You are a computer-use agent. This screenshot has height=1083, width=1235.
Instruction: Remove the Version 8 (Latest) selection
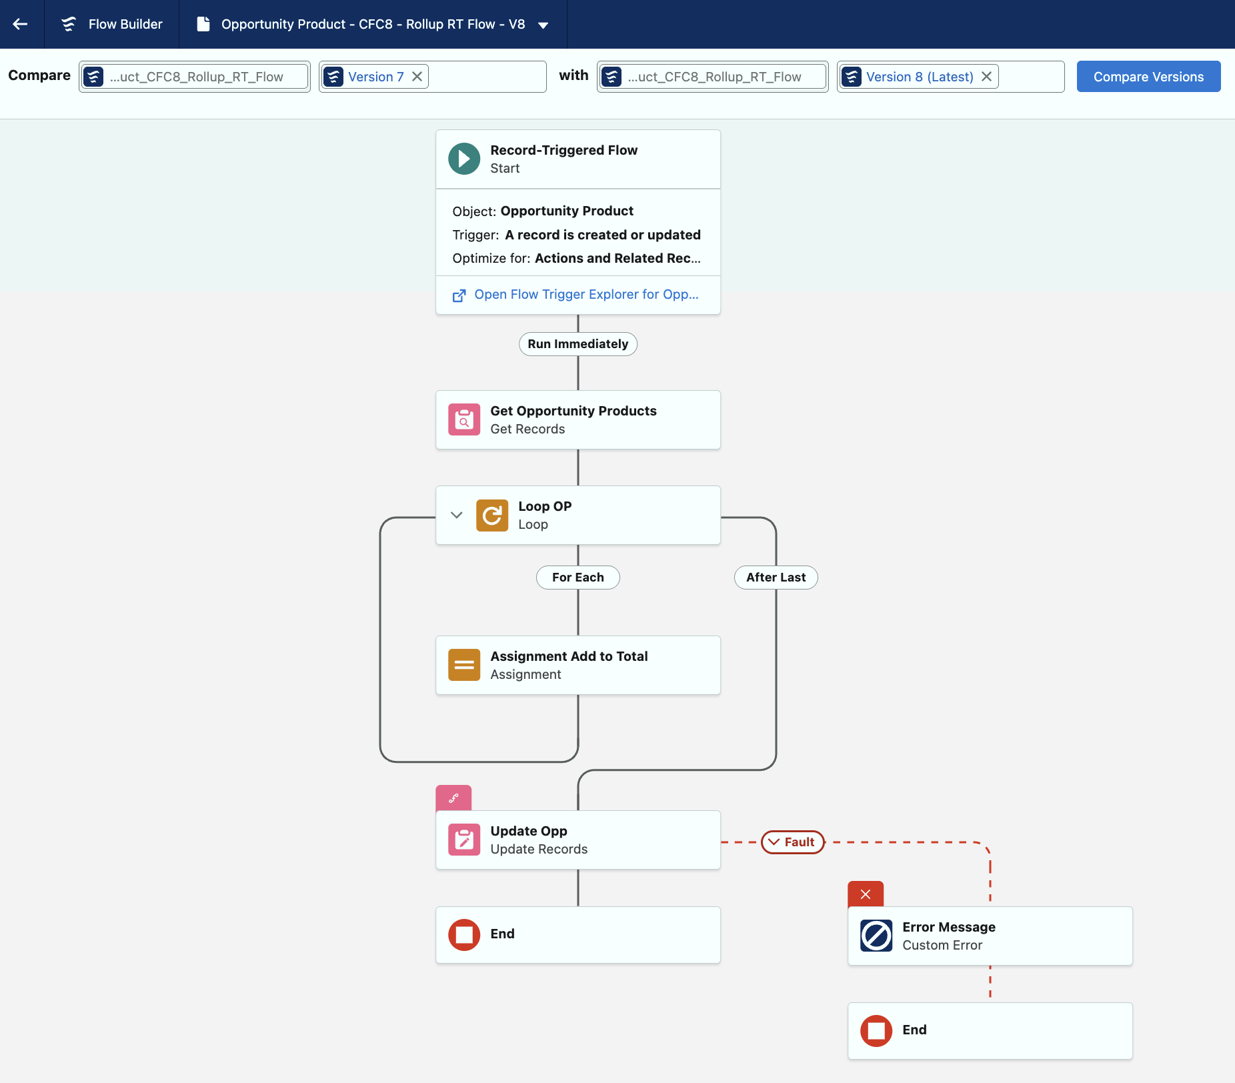(986, 77)
